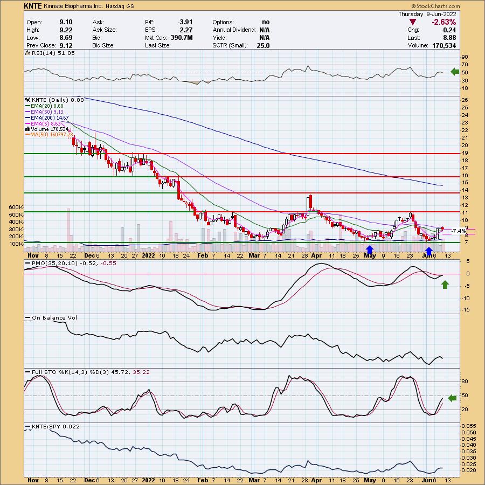The height and width of the screenshot is (485, 485).
Task: Click the -2.63% percent change
Action: tap(444, 22)
